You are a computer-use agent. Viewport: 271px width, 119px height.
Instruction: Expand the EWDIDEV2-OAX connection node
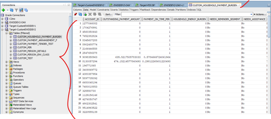(2, 22)
